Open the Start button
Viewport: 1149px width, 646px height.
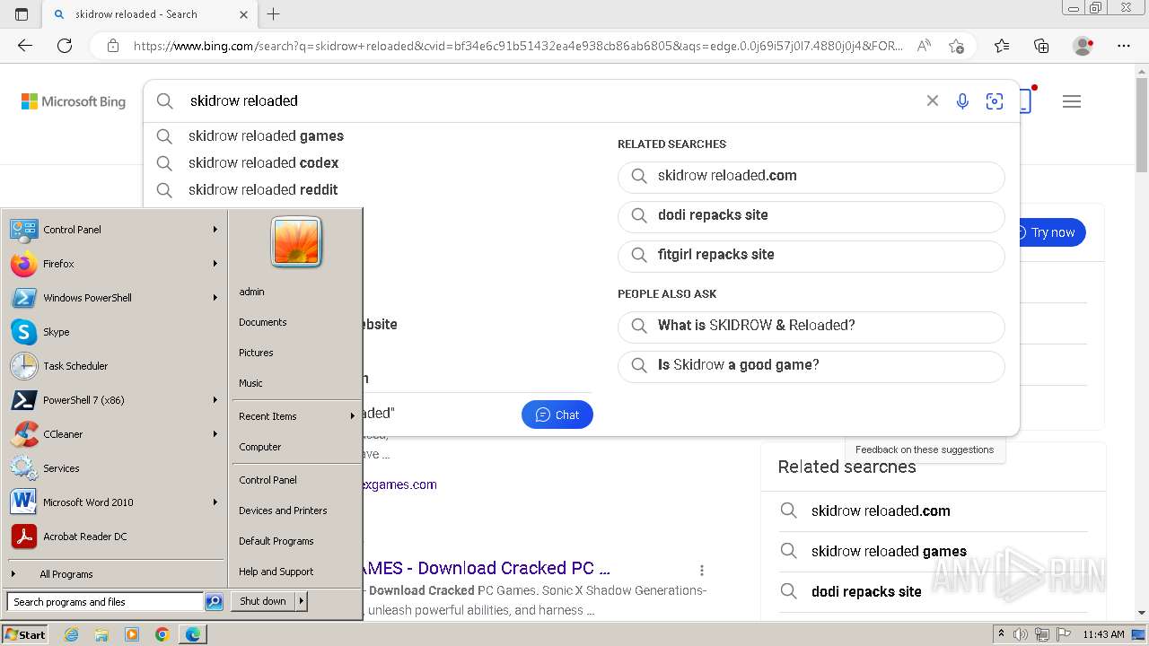click(25, 634)
